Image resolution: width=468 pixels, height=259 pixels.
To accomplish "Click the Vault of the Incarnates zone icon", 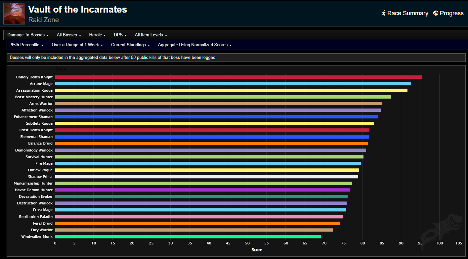I will [14, 14].
